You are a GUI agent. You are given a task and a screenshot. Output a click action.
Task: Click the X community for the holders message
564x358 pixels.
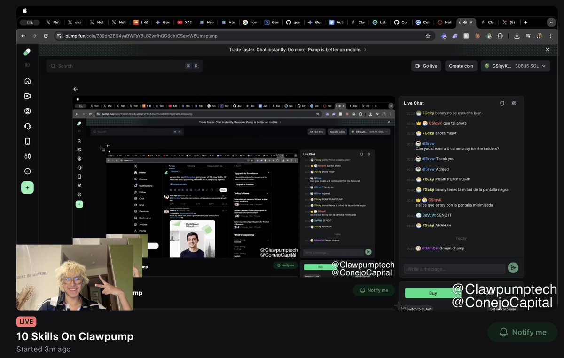click(x=457, y=149)
